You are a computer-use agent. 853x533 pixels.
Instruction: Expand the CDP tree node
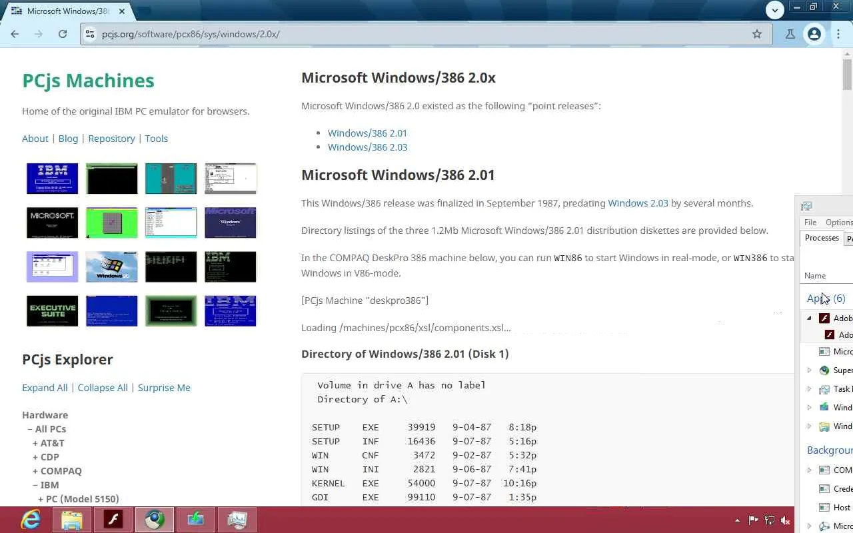click(35, 457)
